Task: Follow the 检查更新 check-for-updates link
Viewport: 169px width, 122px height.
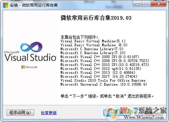Action: coord(49,113)
